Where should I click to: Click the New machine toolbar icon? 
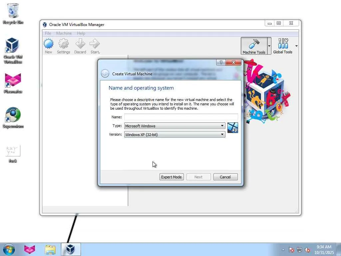(48, 46)
